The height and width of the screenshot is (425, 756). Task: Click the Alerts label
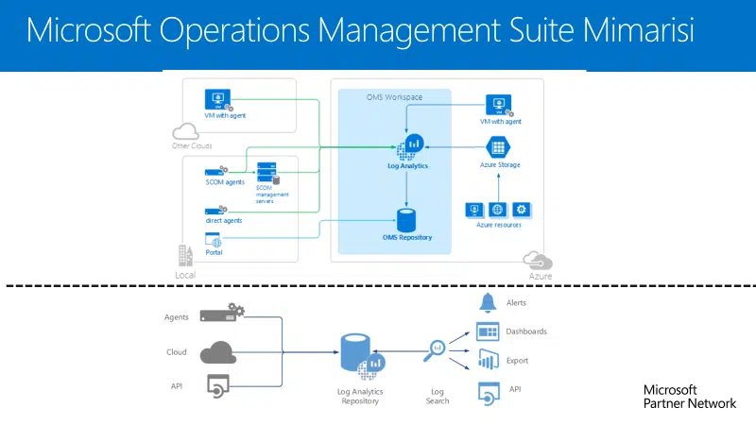(x=516, y=303)
